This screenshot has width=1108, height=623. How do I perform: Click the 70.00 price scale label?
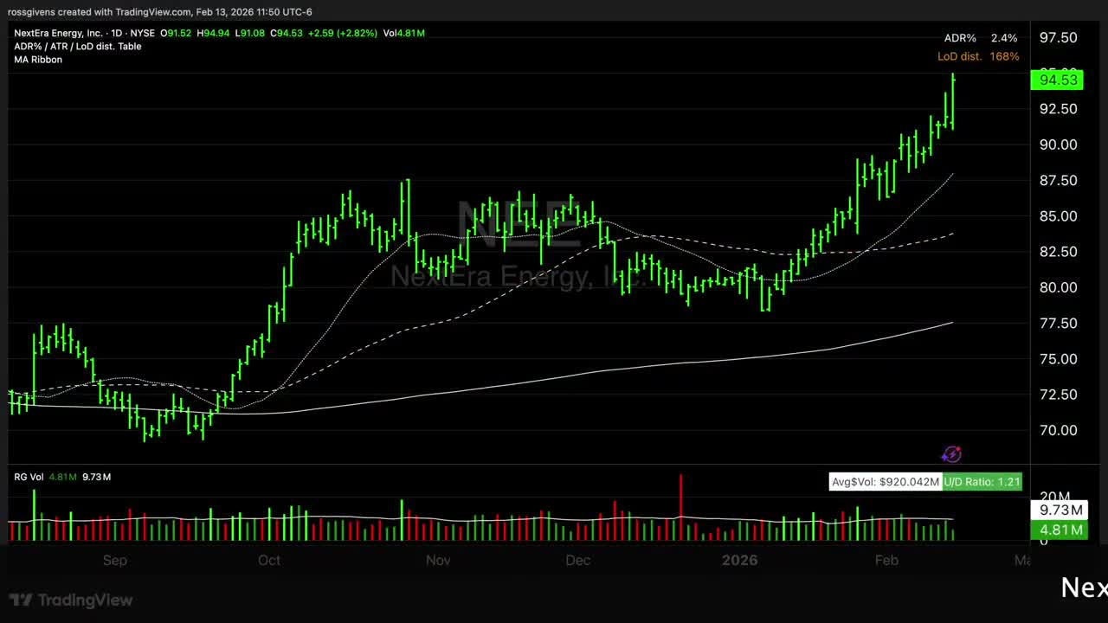point(1058,430)
